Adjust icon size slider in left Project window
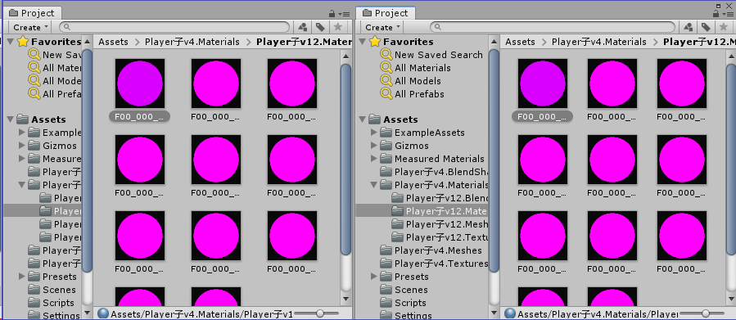 [x=319, y=313]
